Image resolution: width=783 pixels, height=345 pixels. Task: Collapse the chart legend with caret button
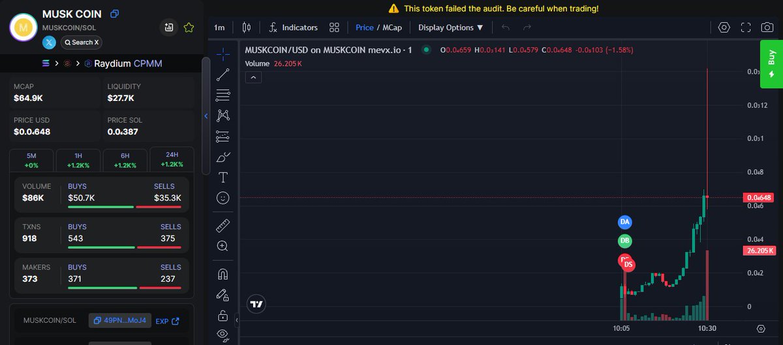[x=254, y=77]
